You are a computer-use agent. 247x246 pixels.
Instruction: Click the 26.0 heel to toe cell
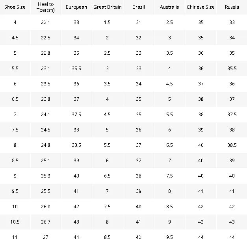[x=46, y=207]
